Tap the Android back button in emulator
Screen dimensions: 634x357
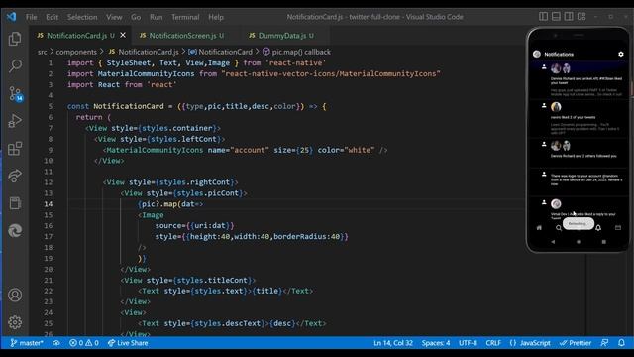pyautogui.click(x=553, y=242)
